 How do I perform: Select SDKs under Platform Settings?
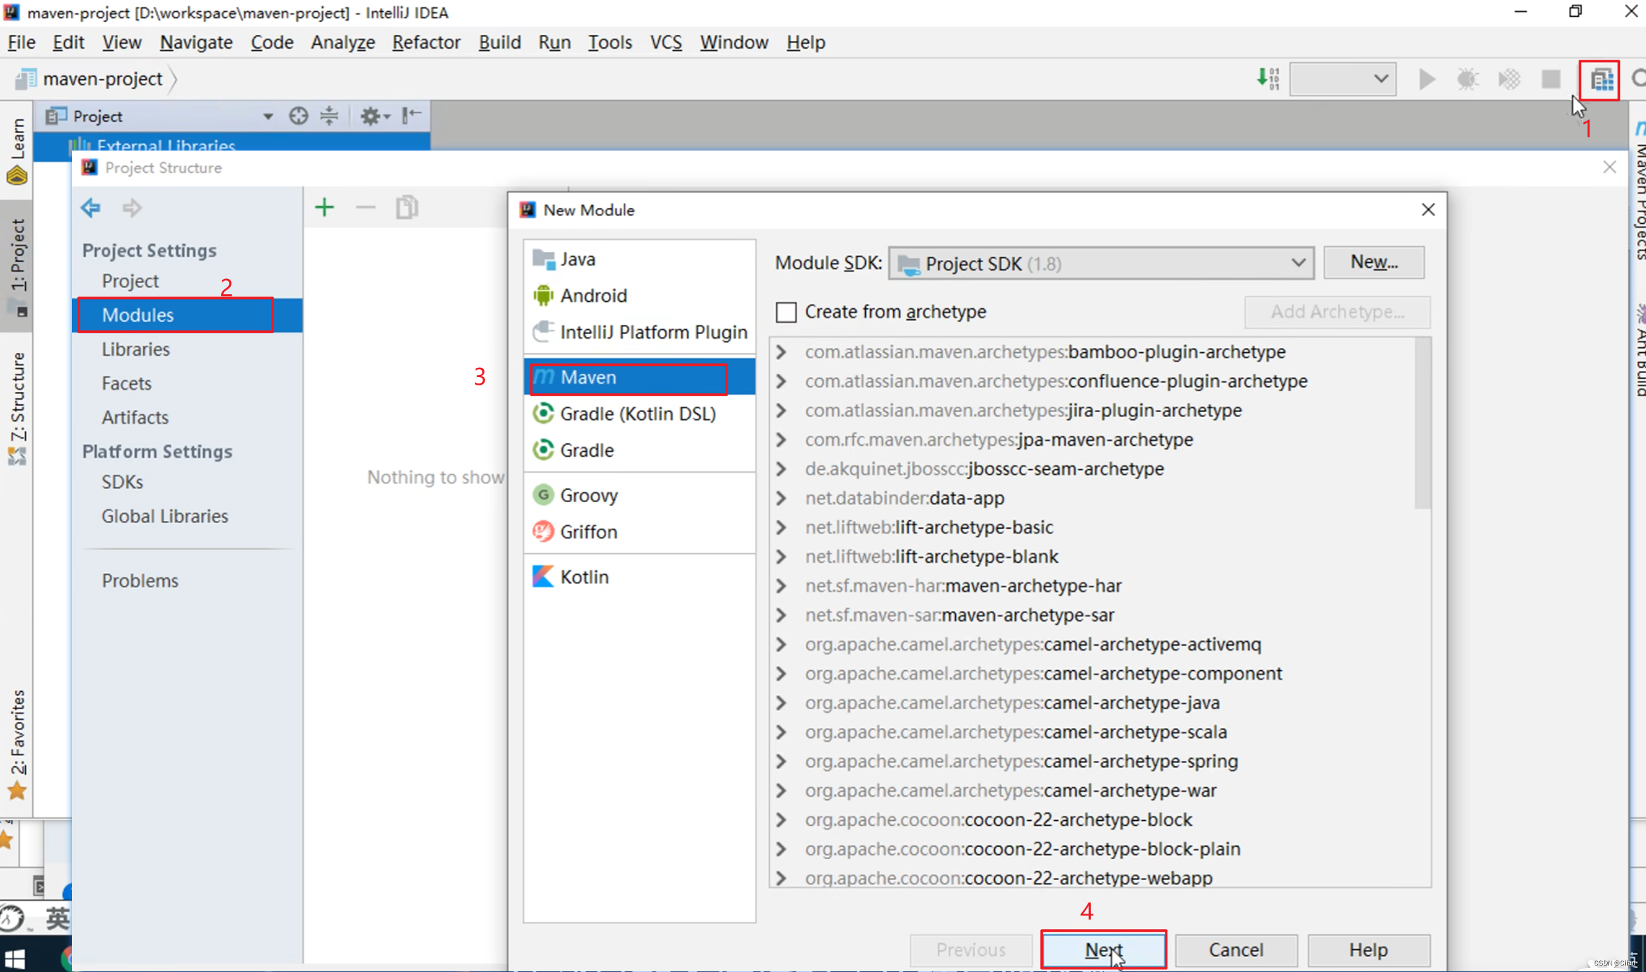[x=187, y=482]
